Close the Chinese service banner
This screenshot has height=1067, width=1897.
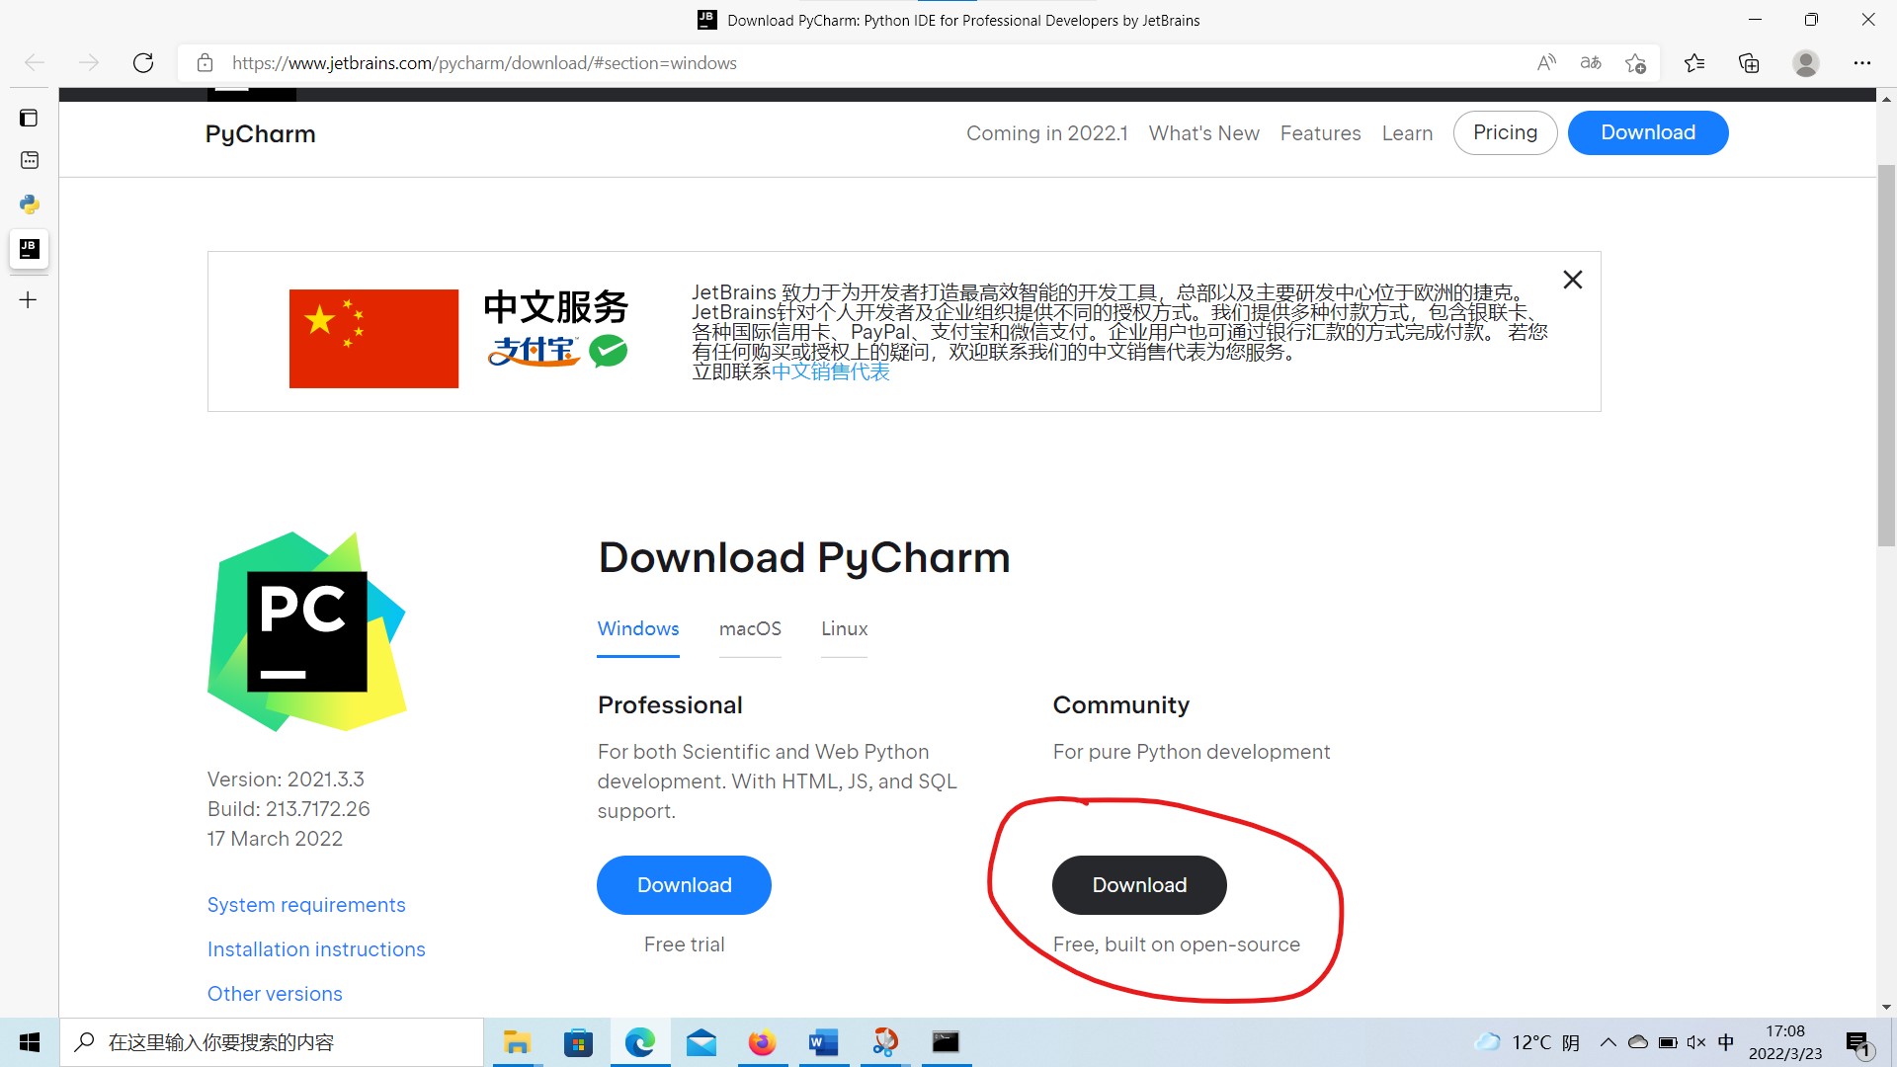coord(1573,280)
